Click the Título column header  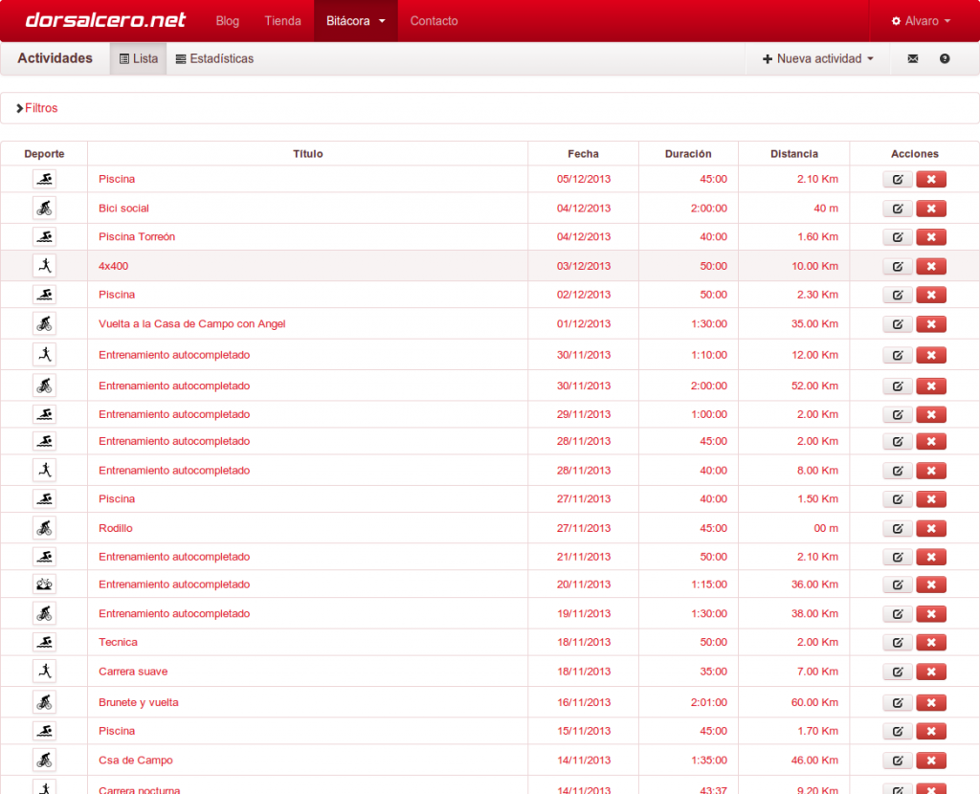point(308,154)
